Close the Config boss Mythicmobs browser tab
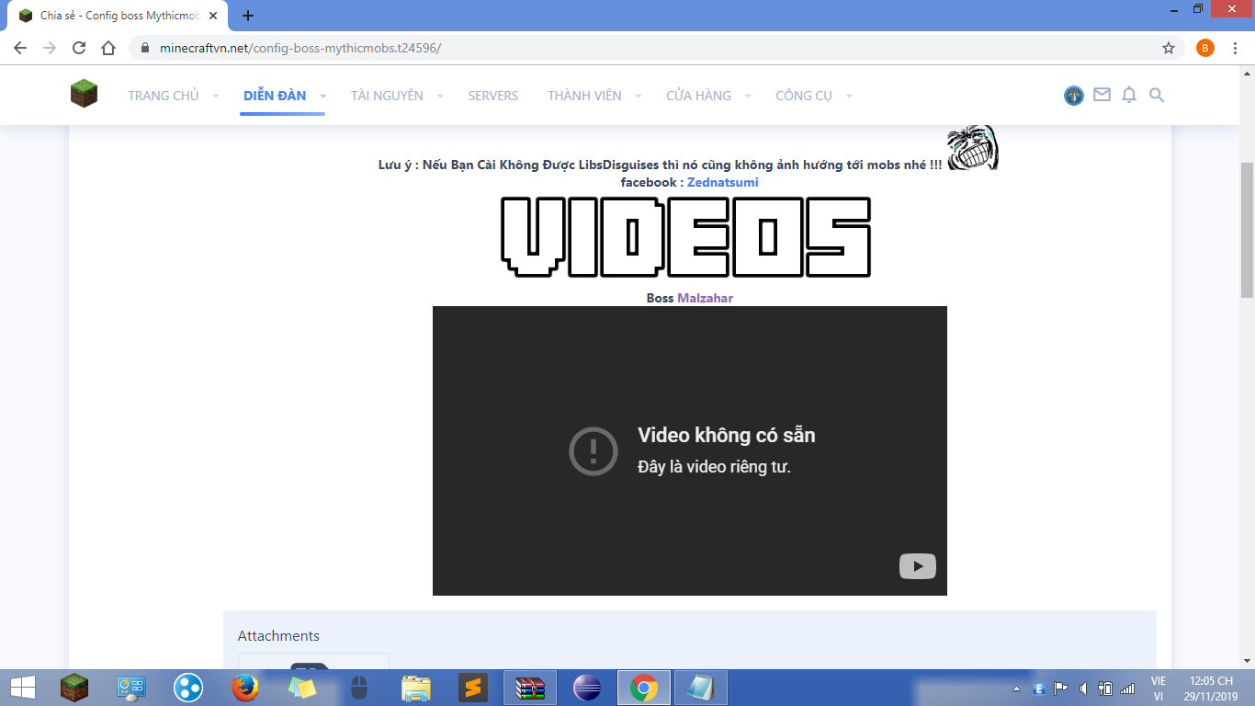This screenshot has width=1255, height=706. coord(213,16)
